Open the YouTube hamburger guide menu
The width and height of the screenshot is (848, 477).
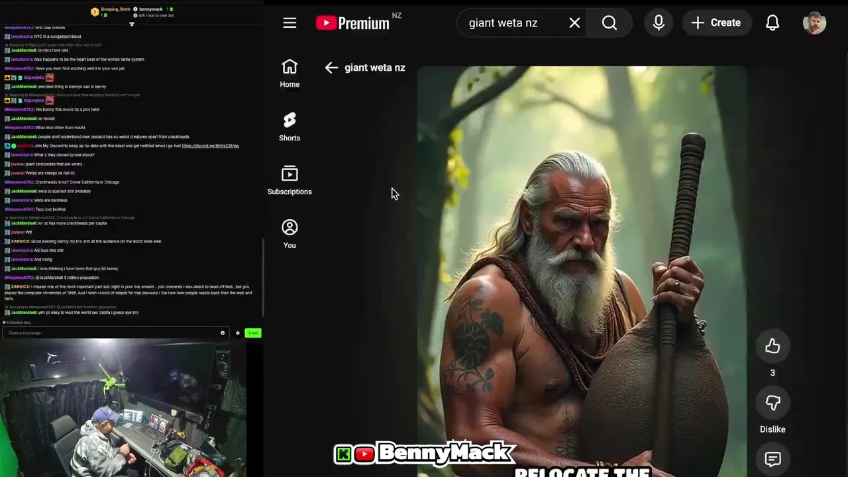(x=290, y=23)
